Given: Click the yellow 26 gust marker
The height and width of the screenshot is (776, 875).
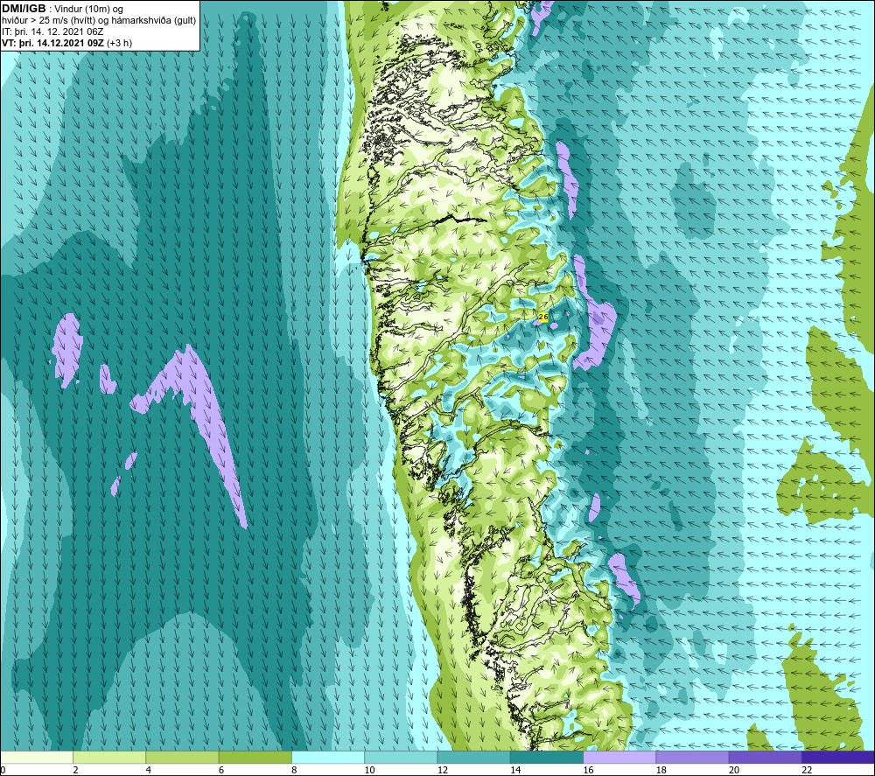Looking at the screenshot, I should pos(543,317).
